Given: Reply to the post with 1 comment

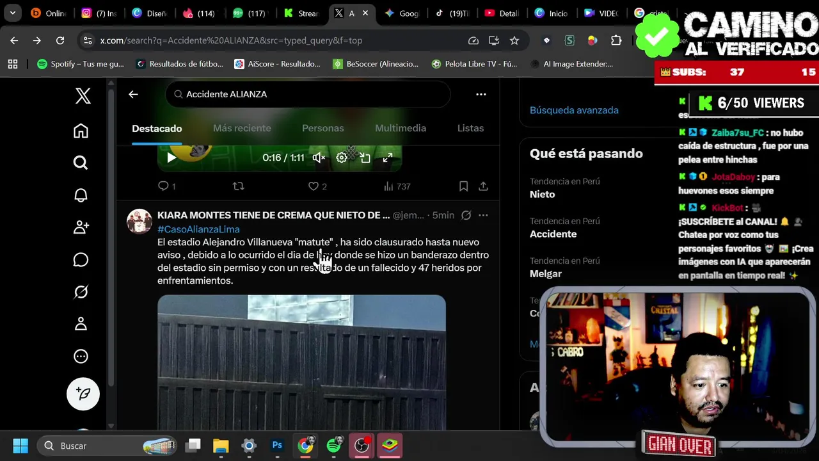Looking at the screenshot, I should (166, 186).
